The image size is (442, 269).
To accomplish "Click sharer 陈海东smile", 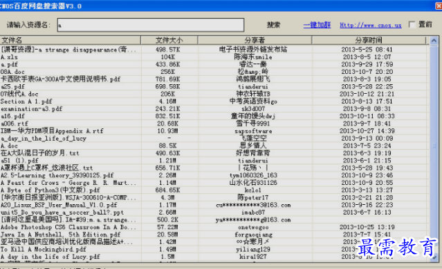I will (x=253, y=57).
